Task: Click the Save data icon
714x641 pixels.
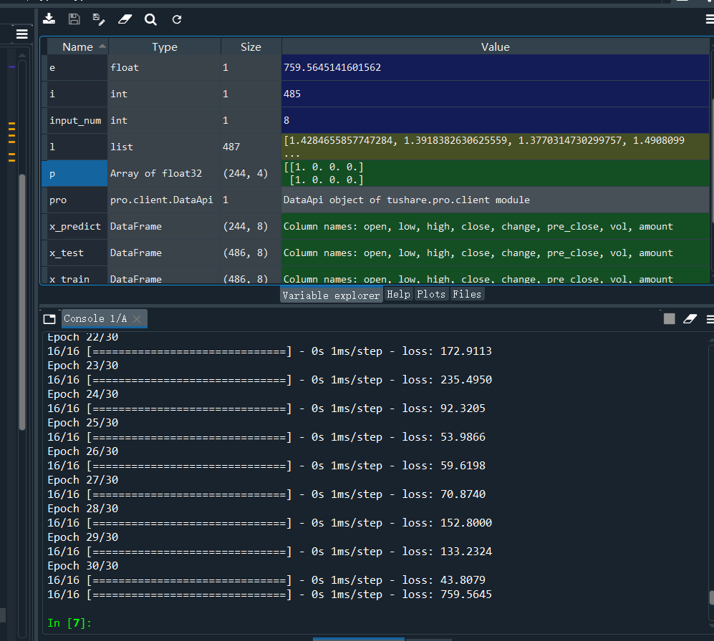Action: [x=74, y=19]
